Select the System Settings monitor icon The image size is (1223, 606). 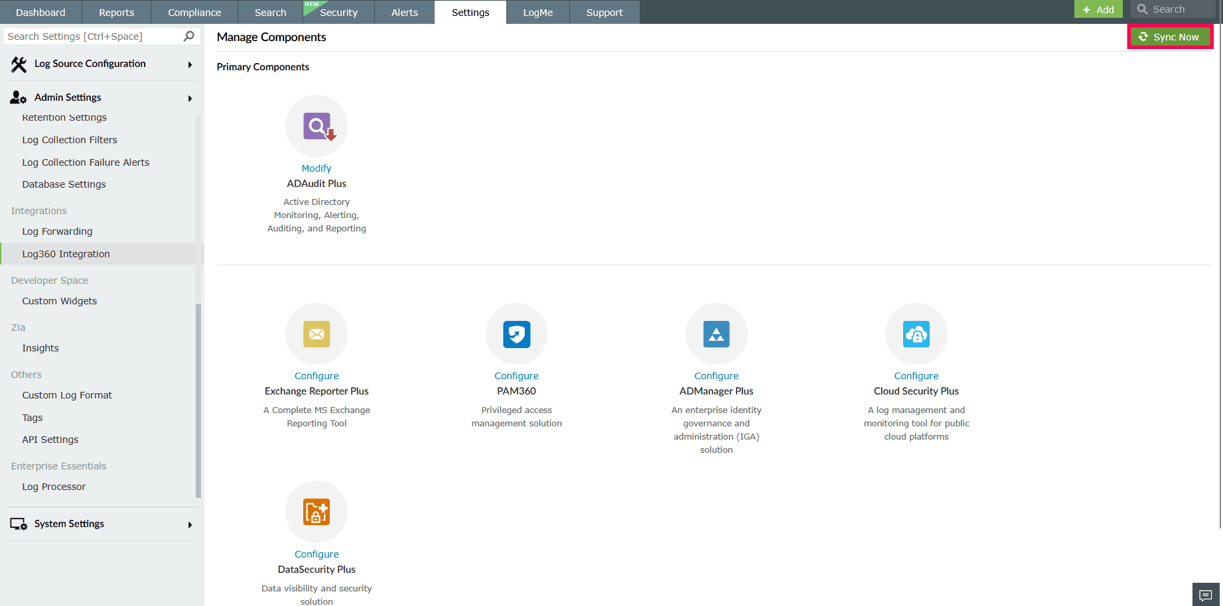pos(18,524)
